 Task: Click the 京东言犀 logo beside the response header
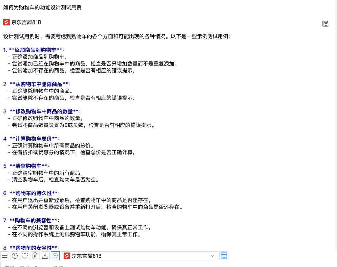point(6,22)
